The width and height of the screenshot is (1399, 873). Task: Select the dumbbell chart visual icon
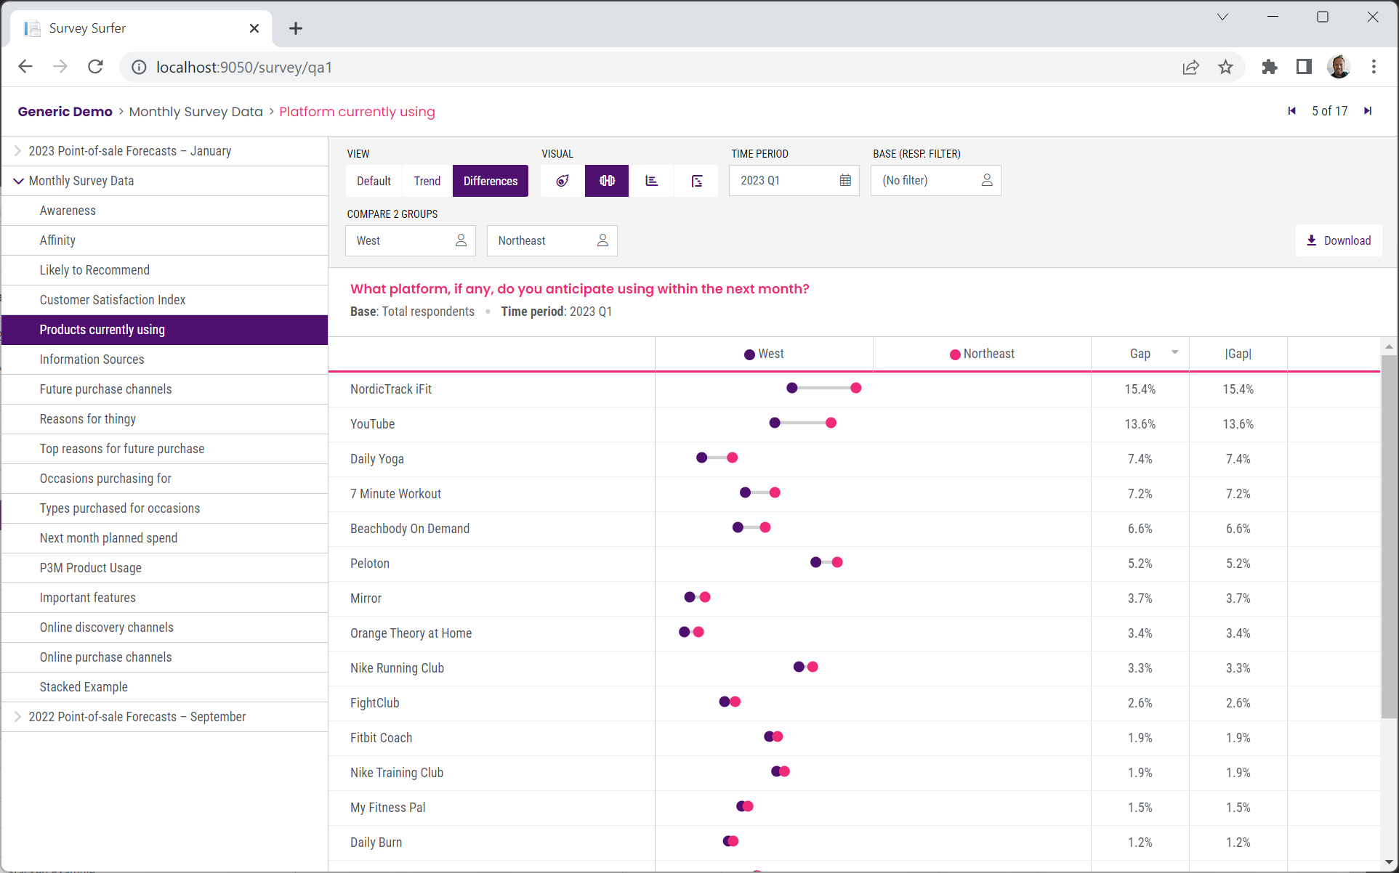click(x=607, y=180)
